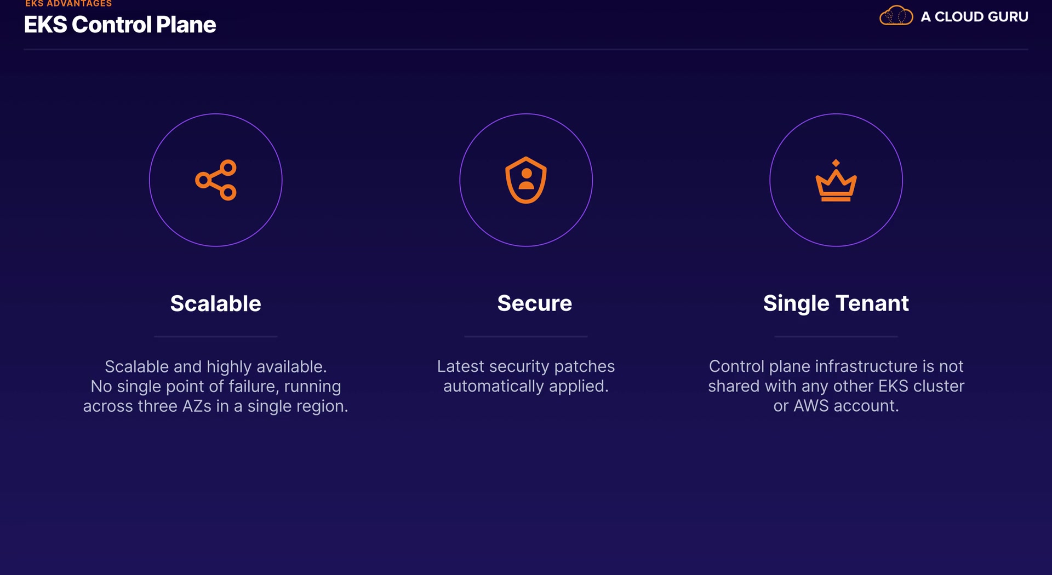Click the orange "EKS ADVANTAGES" label
This screenshot has width=1052, height=575.
coord(68,4)
